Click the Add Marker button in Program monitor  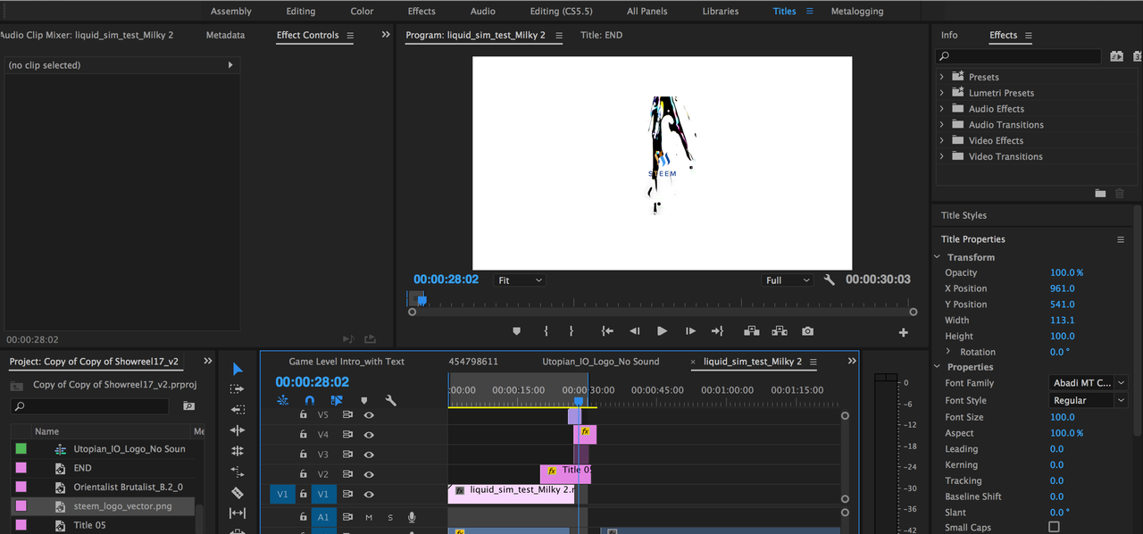[516, 331]
